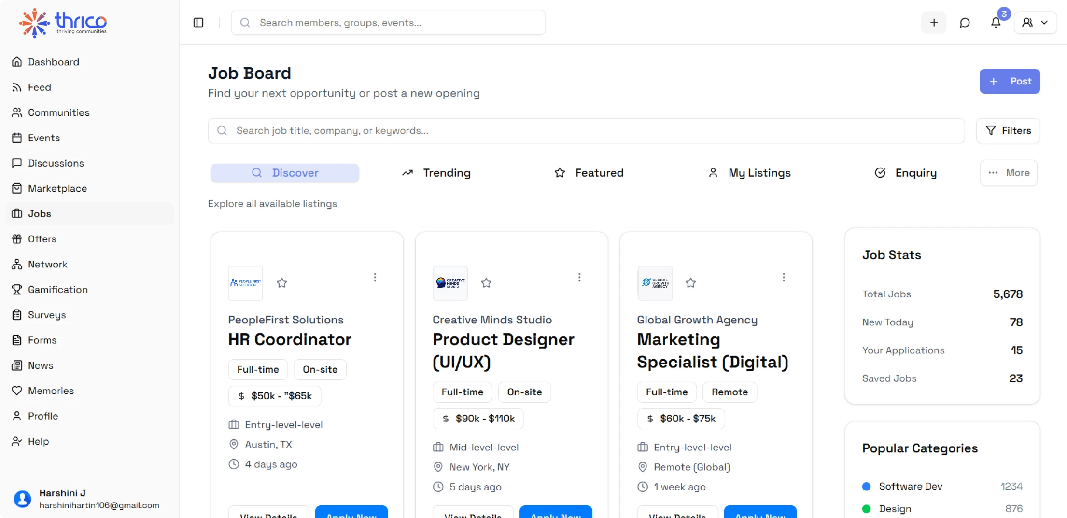Star the Marketing Specialist job
The height and width of the screenshot is (518, 1067).
tap(691, 283)
